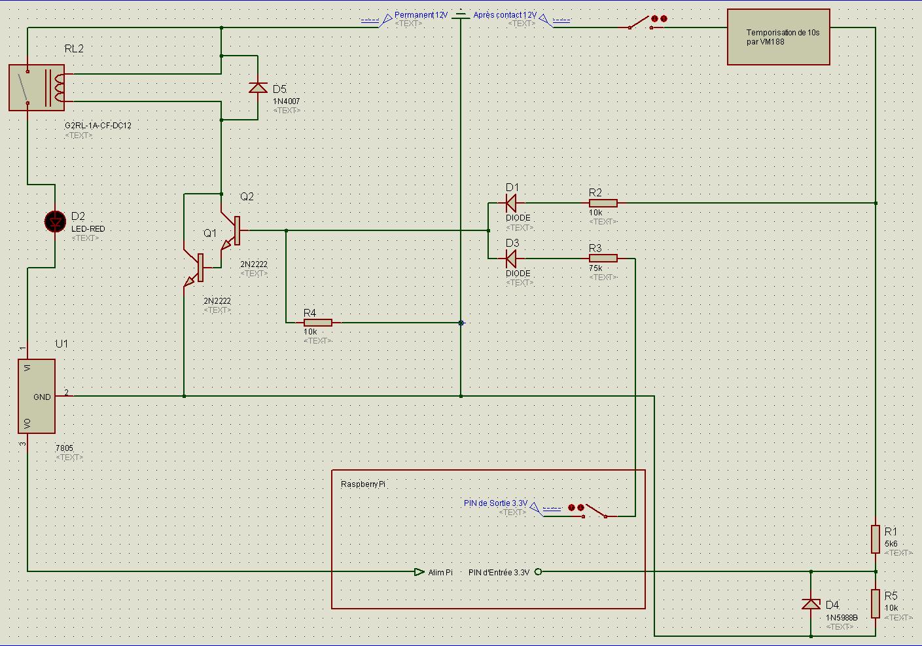Click the RaspberryPi box title
The image size is (922, 646).
[363, 484]
